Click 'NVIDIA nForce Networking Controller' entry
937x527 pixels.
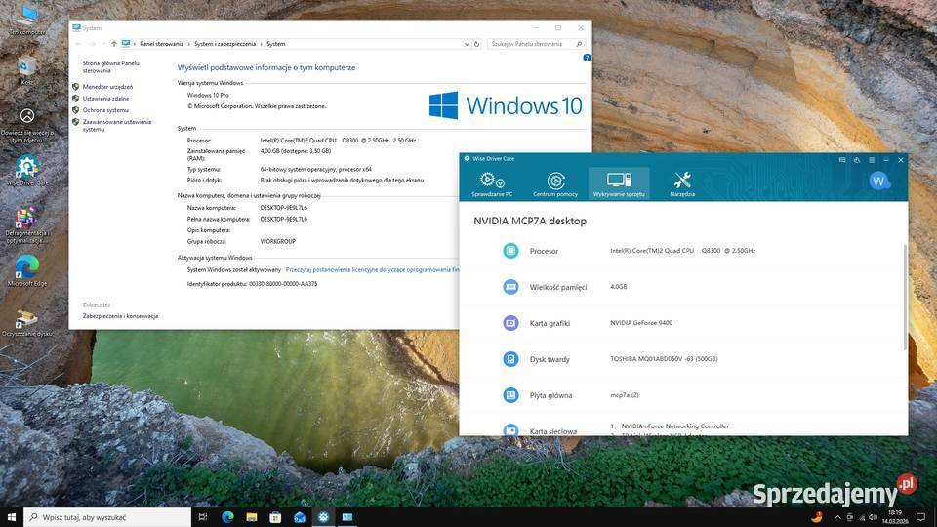[674, 426]
